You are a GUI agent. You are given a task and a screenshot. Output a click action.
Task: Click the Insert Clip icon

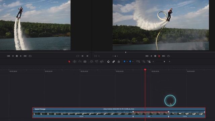coord(91,62)
